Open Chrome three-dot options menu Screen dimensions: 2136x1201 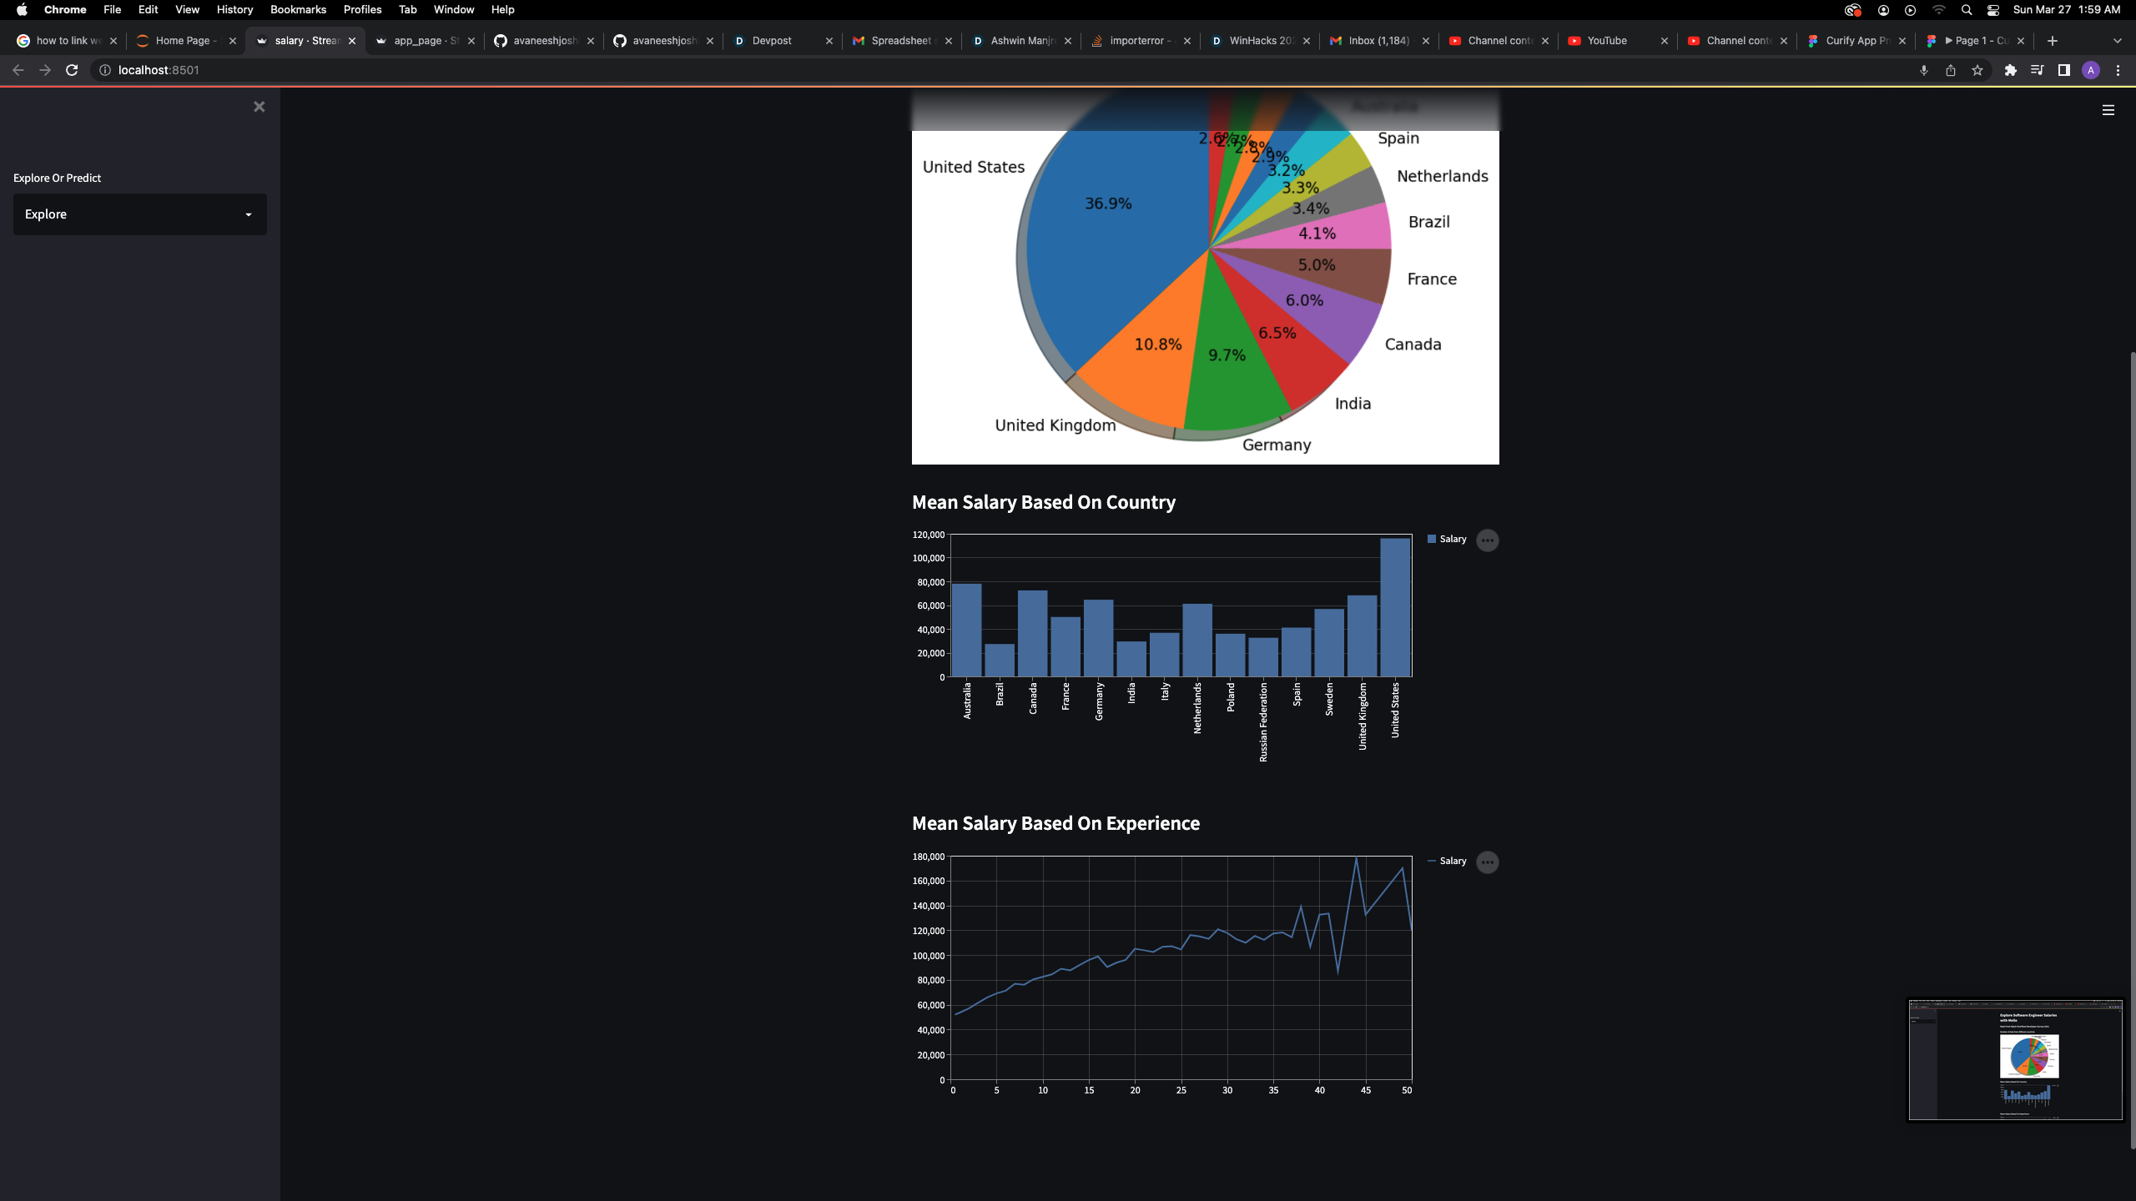click(x=2118, y=71)
